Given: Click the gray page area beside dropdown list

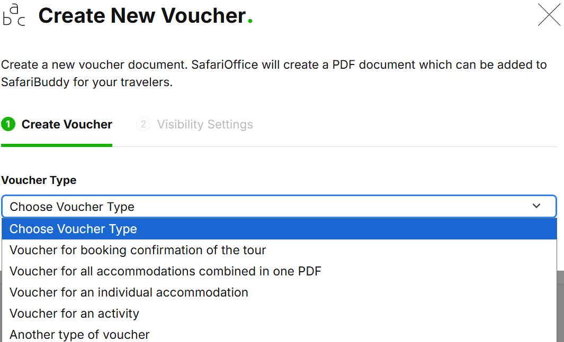Looking at the screenshot, I should click(x=560, y=307).
